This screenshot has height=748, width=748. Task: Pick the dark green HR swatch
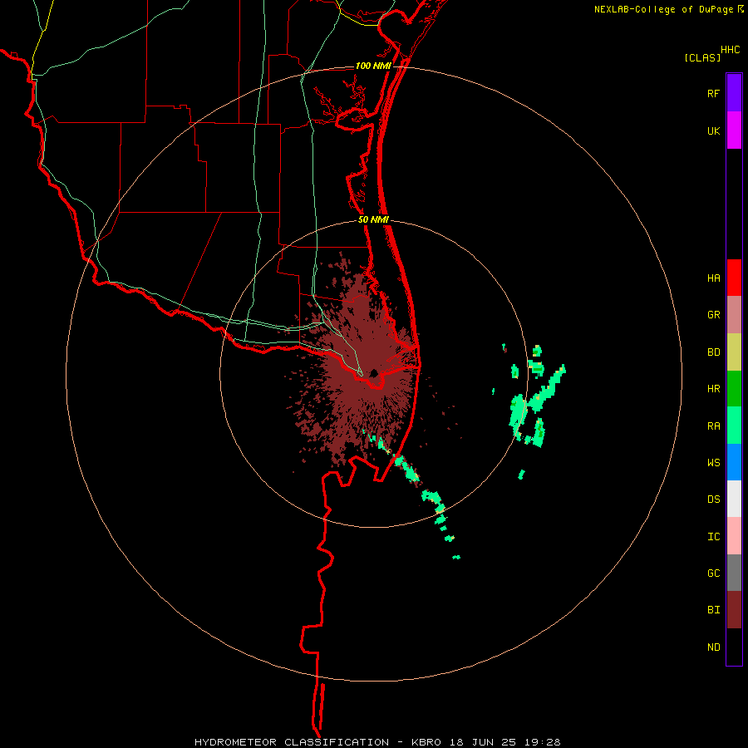coord(734,389)
